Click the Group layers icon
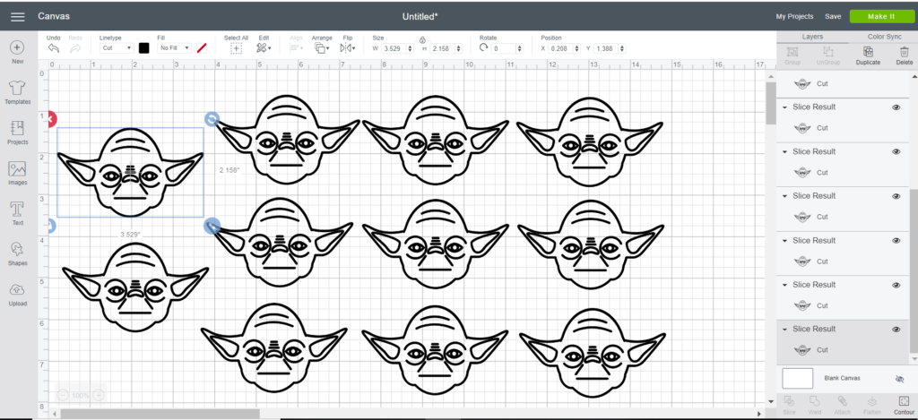This screenshot has height=420, width=918. click(x=792, y=56)
